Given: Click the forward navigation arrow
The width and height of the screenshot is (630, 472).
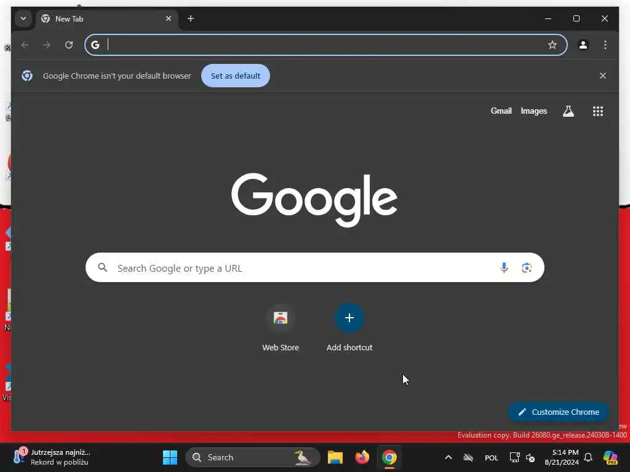Looking at the screenshot, I should click(x=47, y=45).
